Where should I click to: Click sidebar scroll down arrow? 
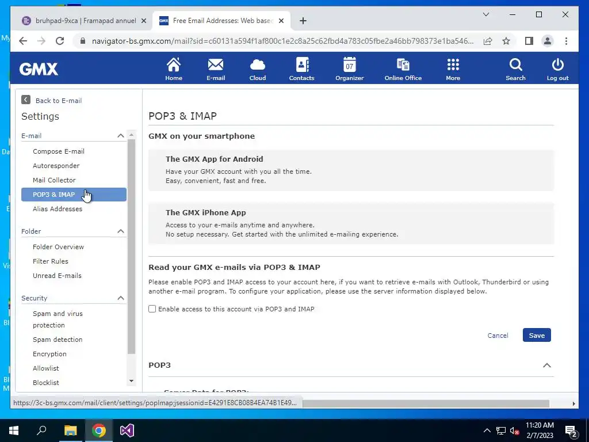click(x=131, y=381)
